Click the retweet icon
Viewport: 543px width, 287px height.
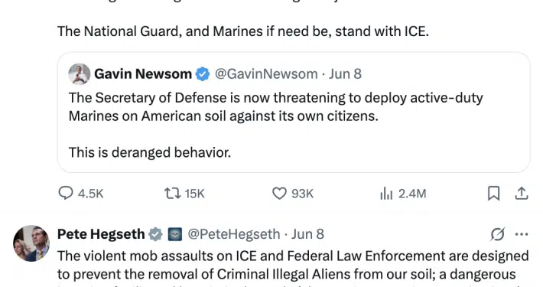coord(172,194)
